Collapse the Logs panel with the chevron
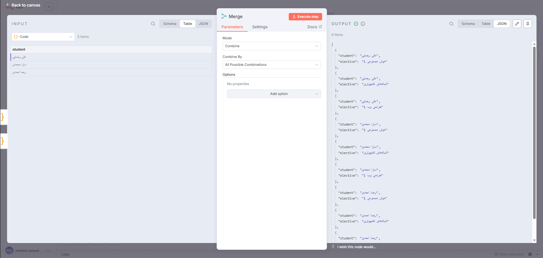543x258 pixels. pyautogui.click(x=537, y=254)
